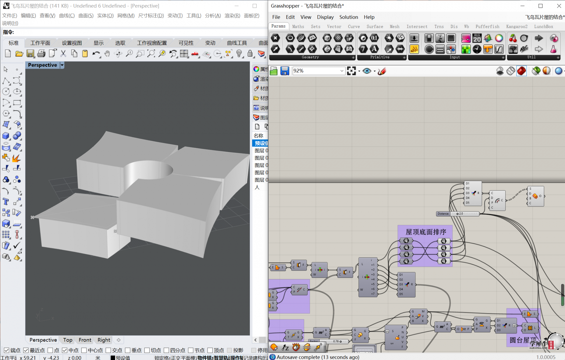Open the Perspective viewport dropdown arrow
Image resolution: width=565 pixels, height=360 pixels.
pyautogui.click(x=62, y=65)
